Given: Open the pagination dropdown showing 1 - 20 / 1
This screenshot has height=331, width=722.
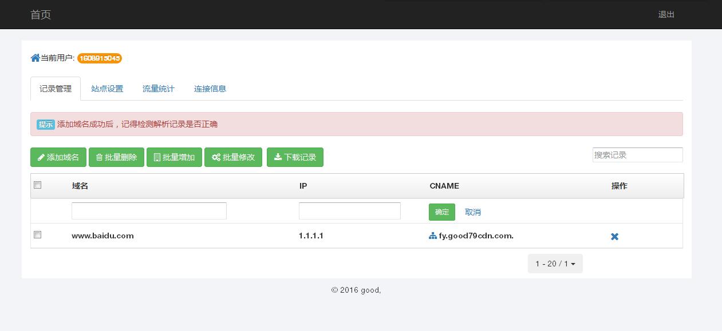Looking at the screenshot, I should pos(555,264).
